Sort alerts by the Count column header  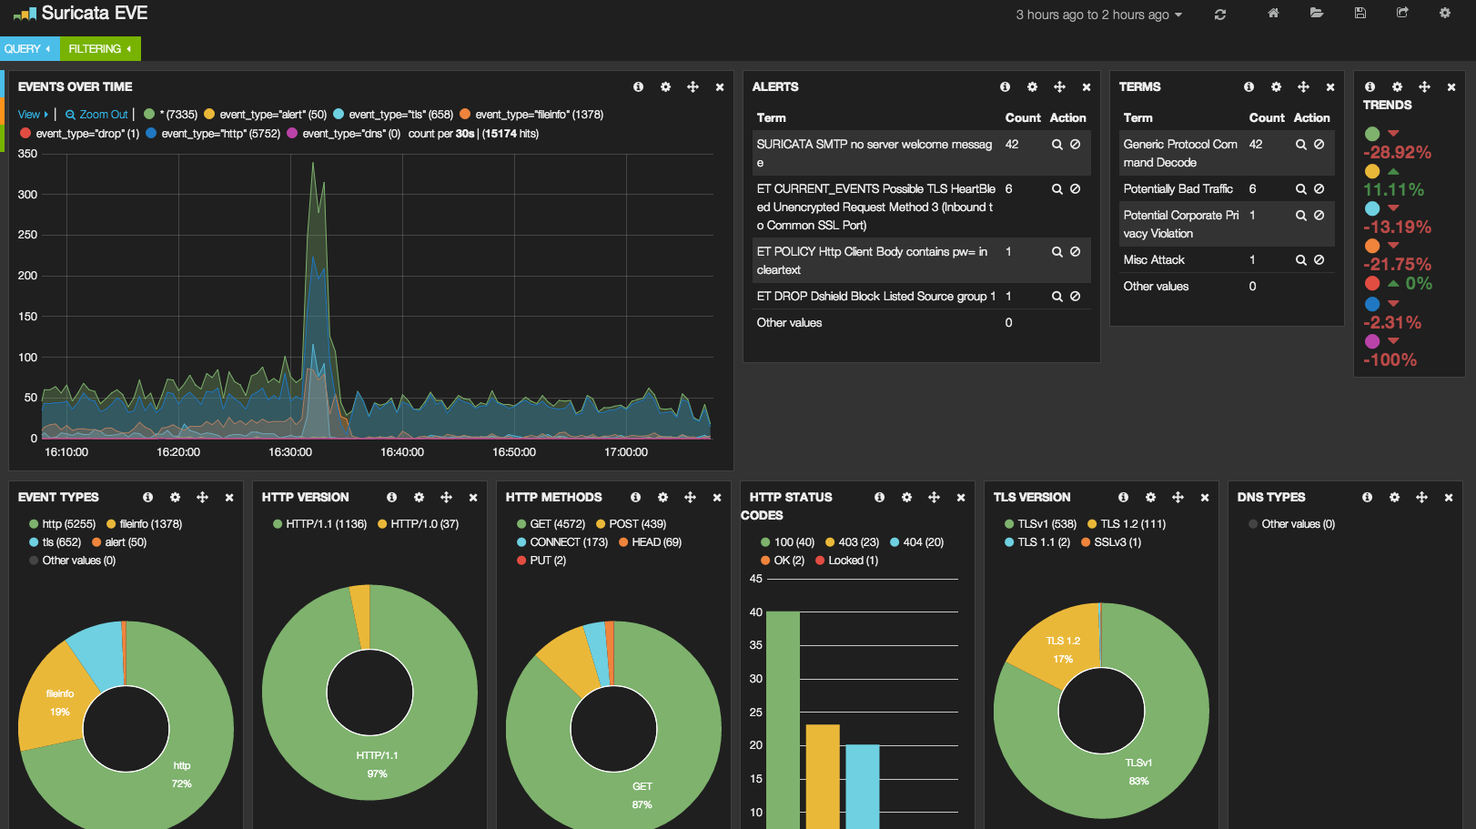tap(1023, 118)
